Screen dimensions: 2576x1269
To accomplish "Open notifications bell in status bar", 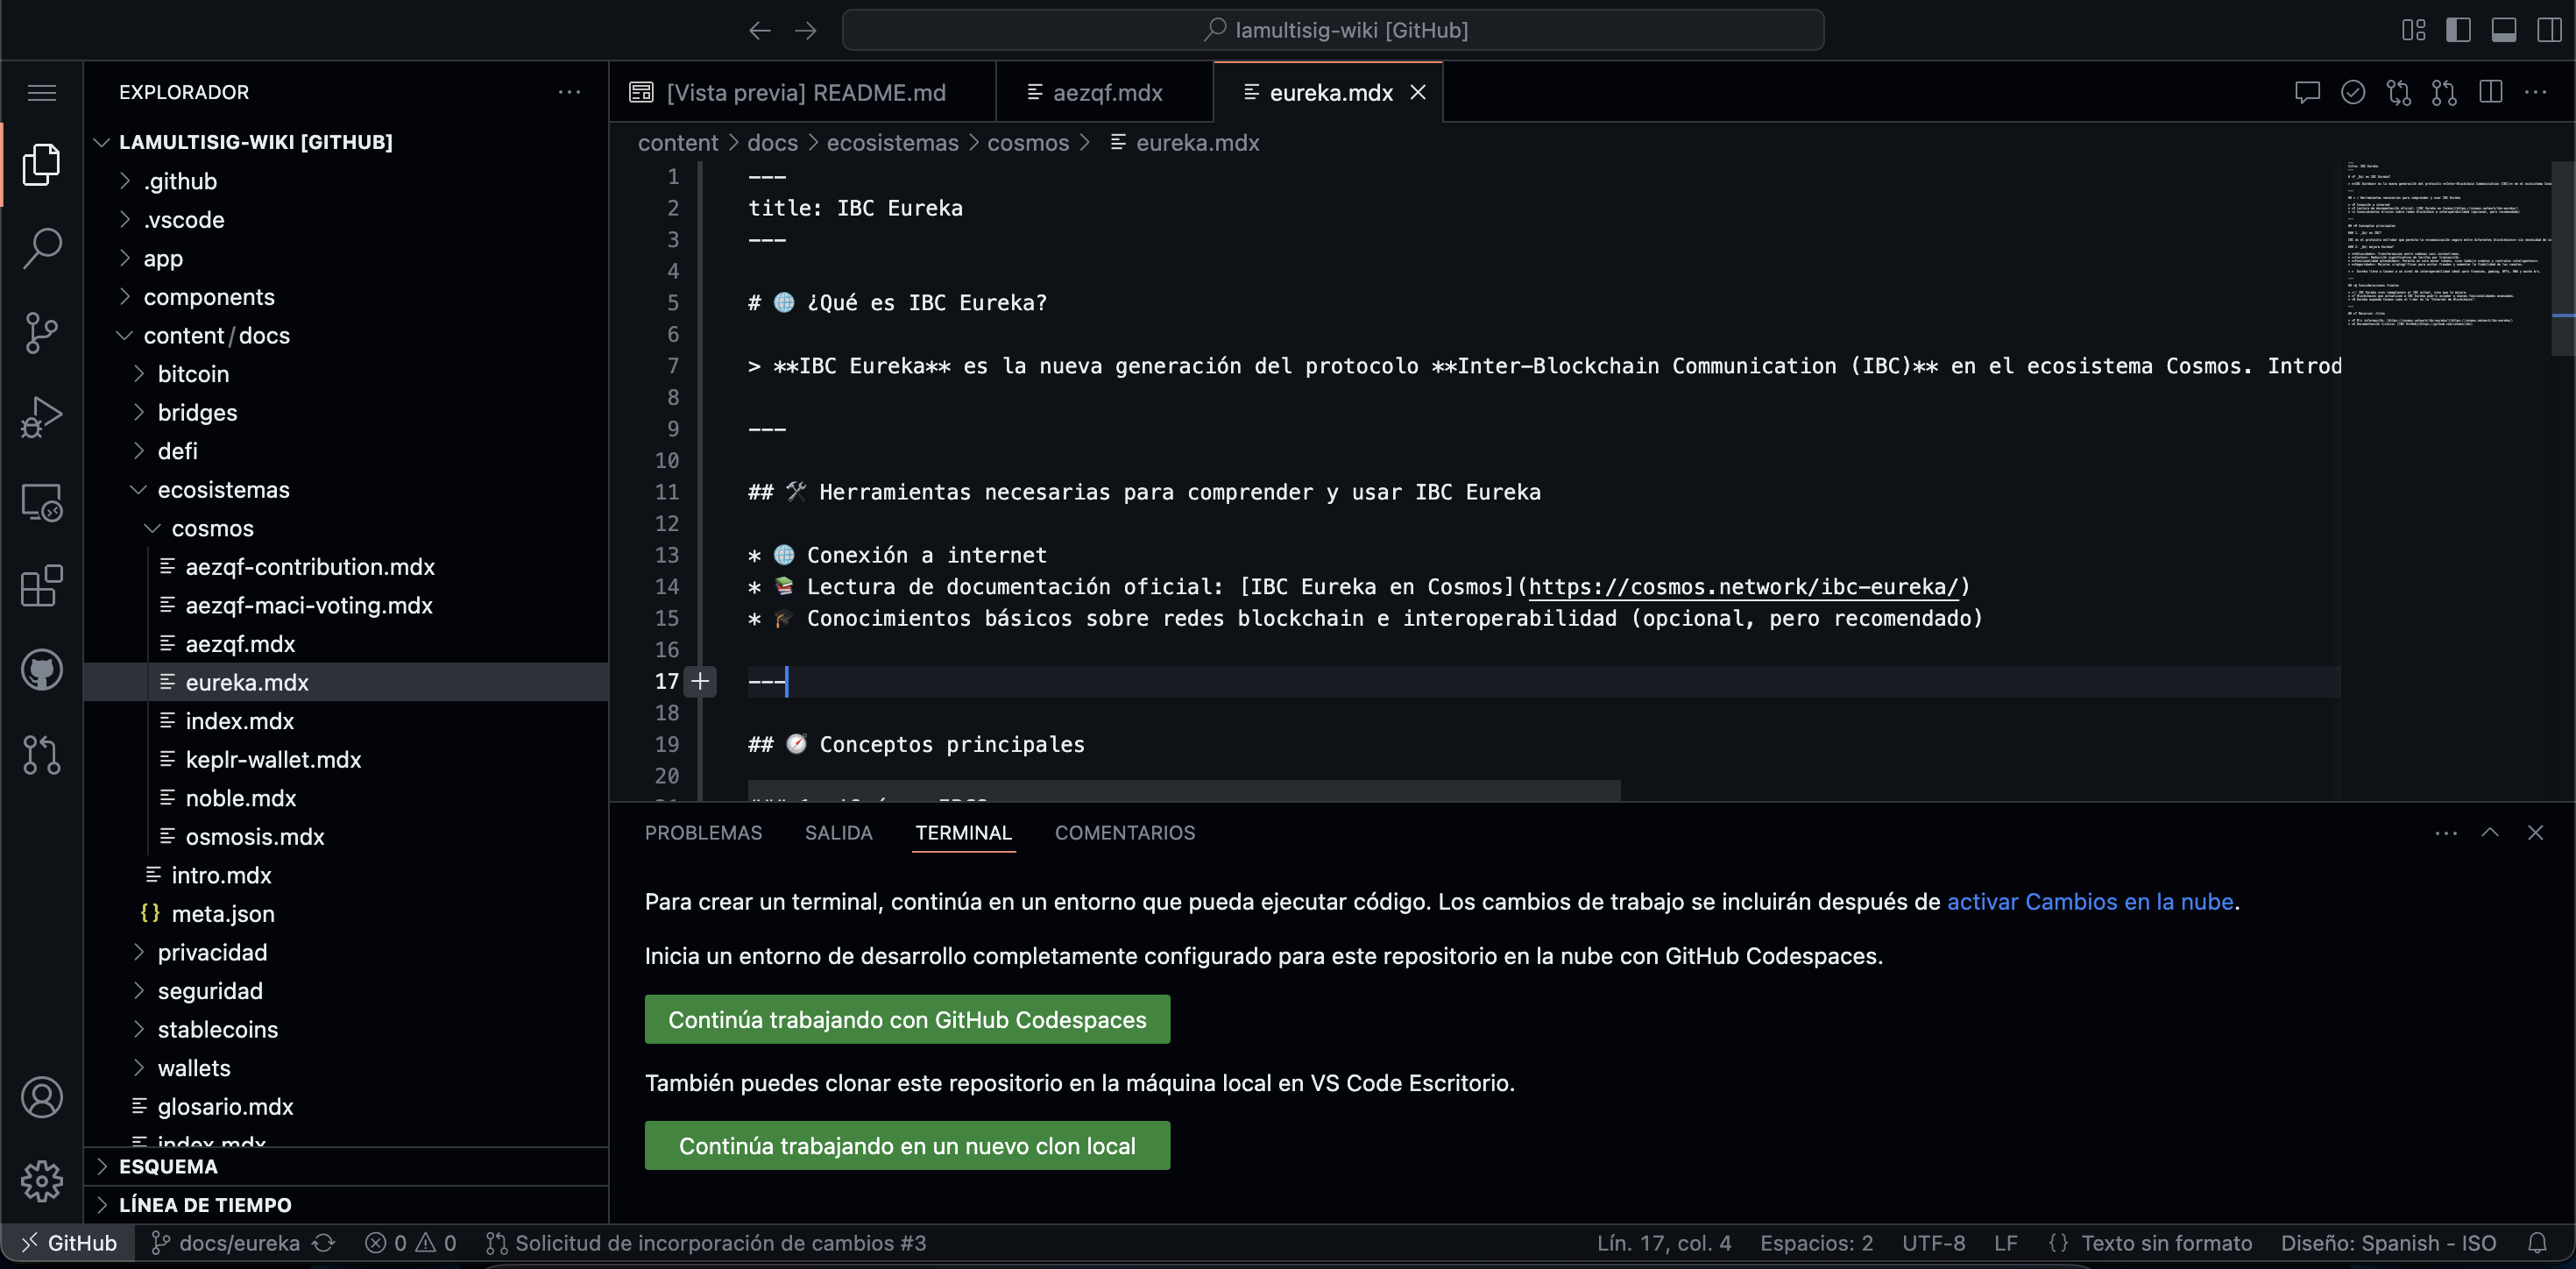I will [x=2537, y=1243].
